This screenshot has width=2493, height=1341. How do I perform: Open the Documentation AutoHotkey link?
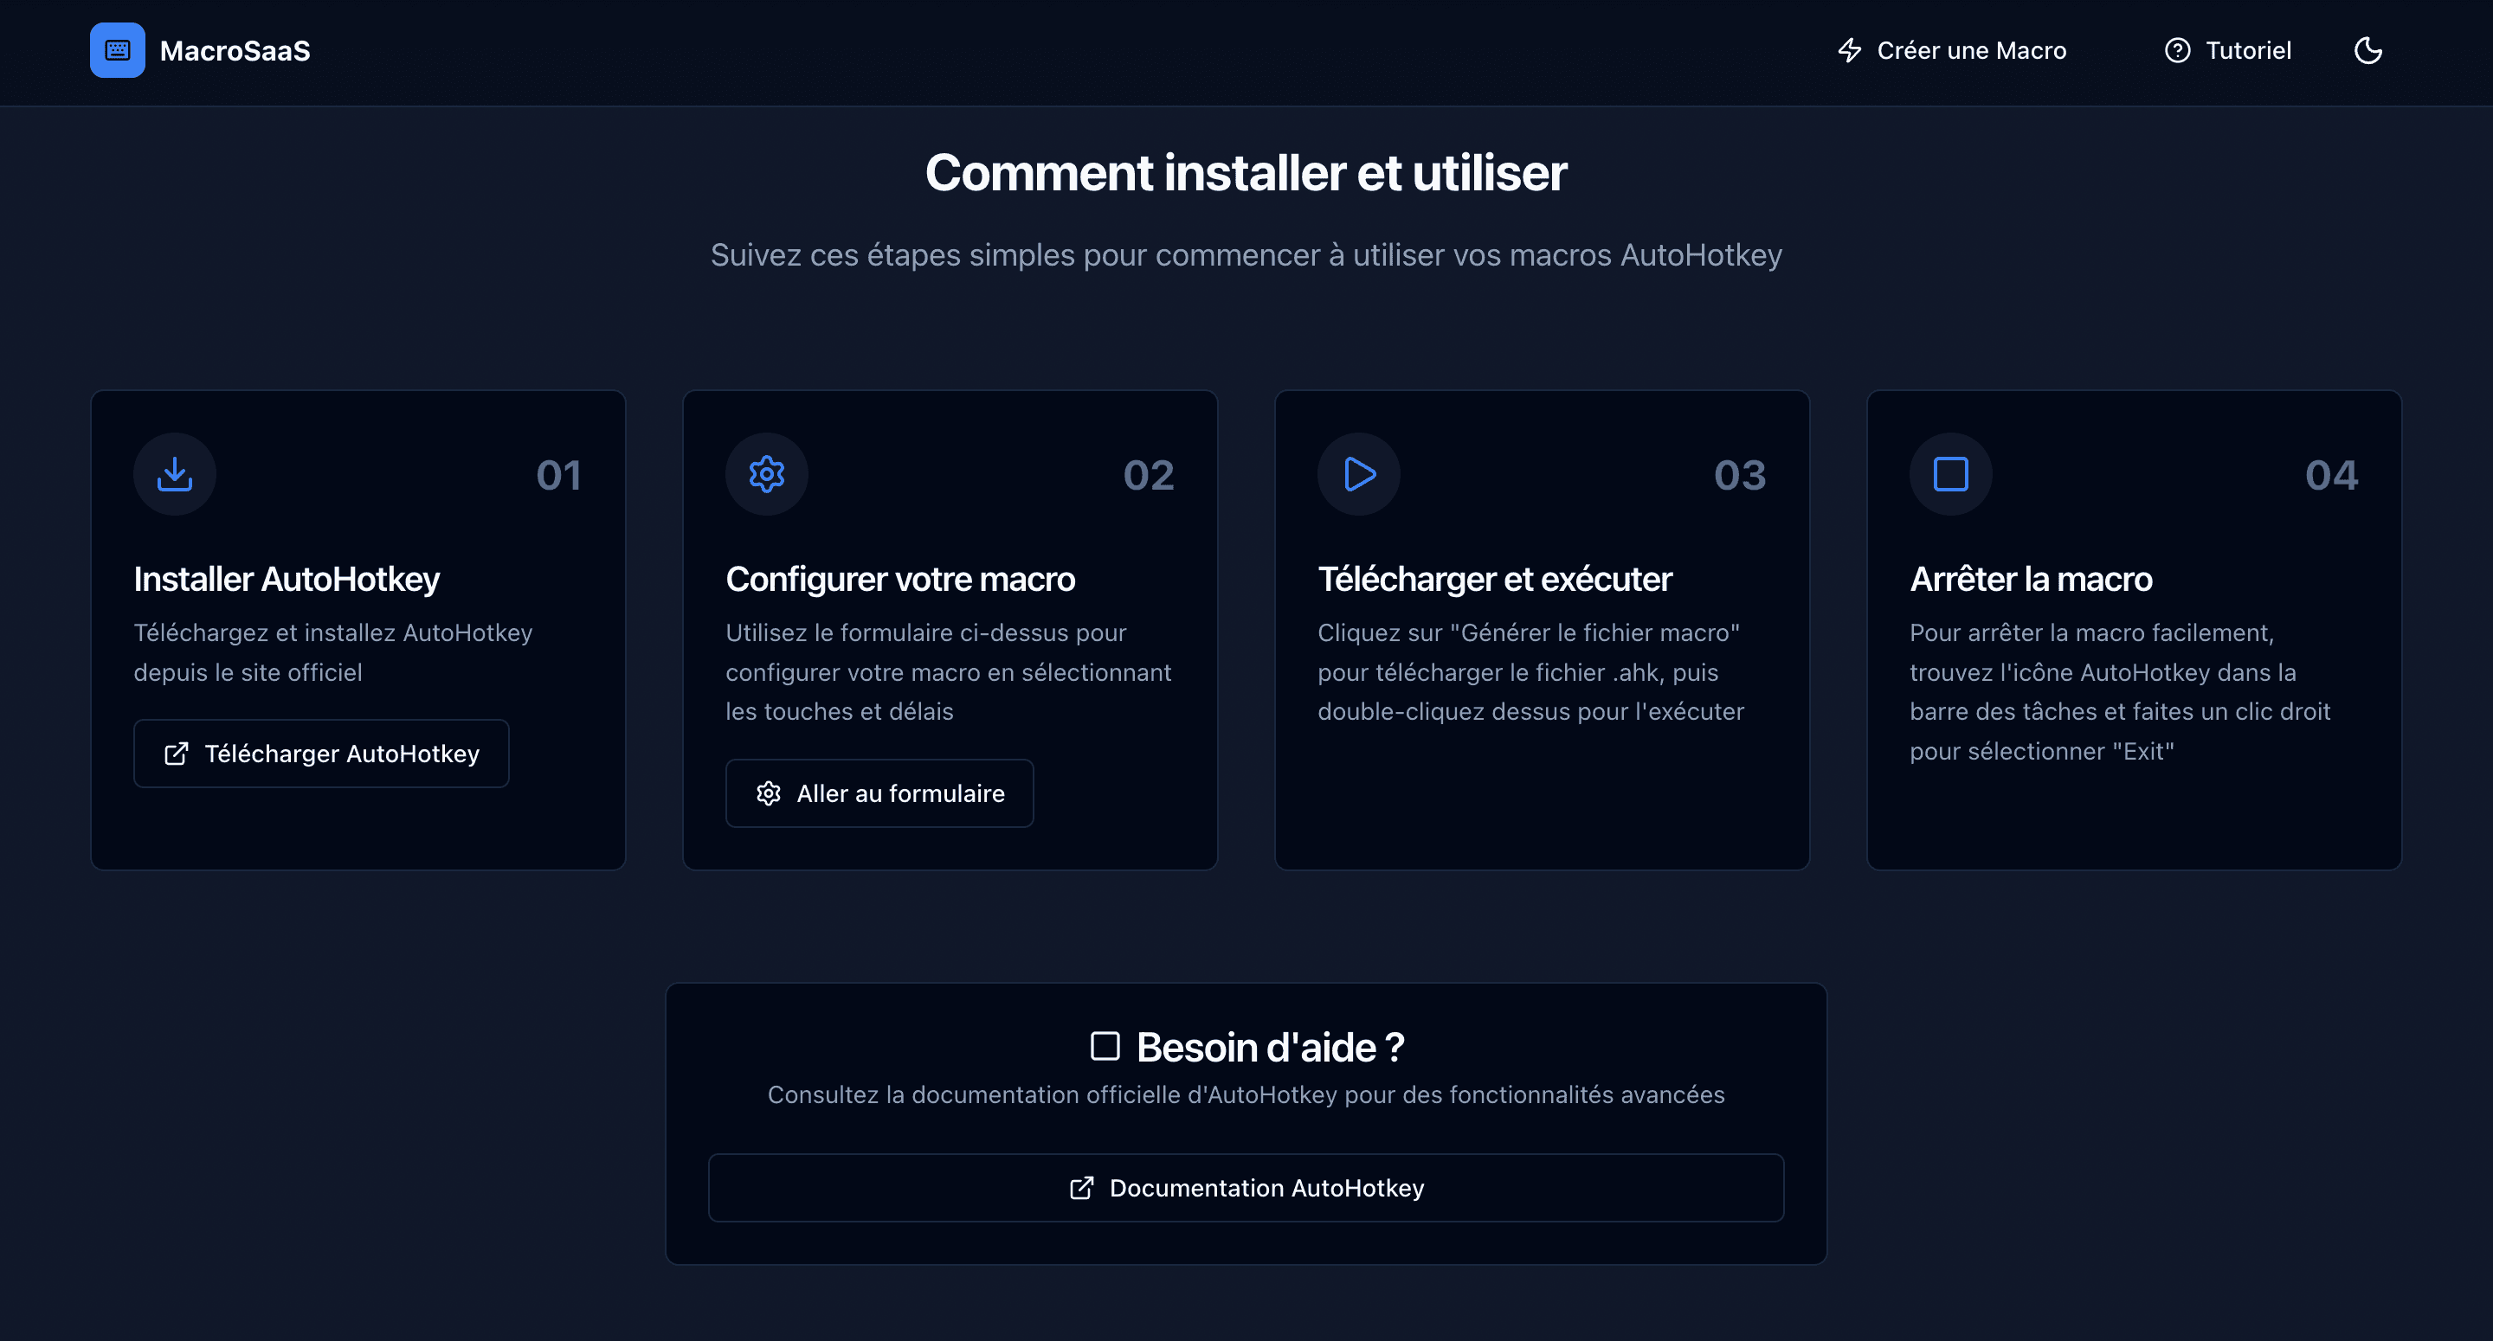pos(1246,1188)
